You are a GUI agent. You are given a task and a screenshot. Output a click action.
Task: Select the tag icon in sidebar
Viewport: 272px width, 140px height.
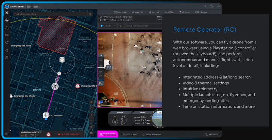coord(7,42)
